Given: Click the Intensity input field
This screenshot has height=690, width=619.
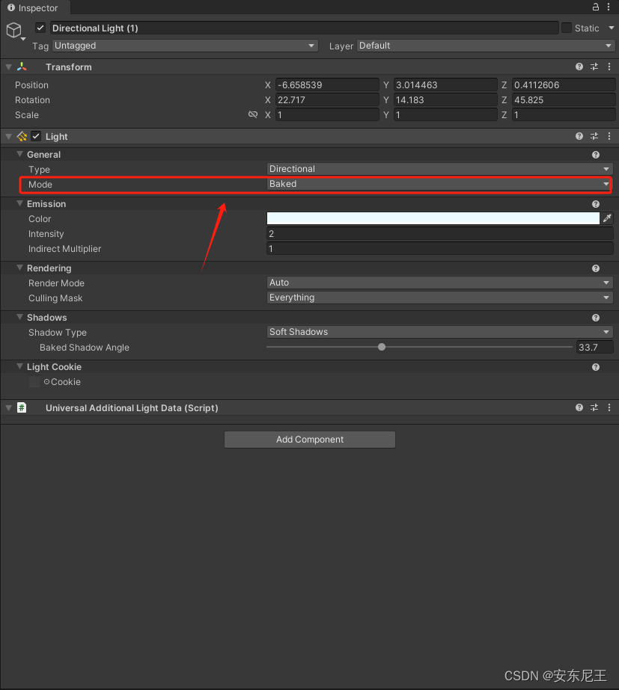Looking at the screenshot, I should 438,233.
